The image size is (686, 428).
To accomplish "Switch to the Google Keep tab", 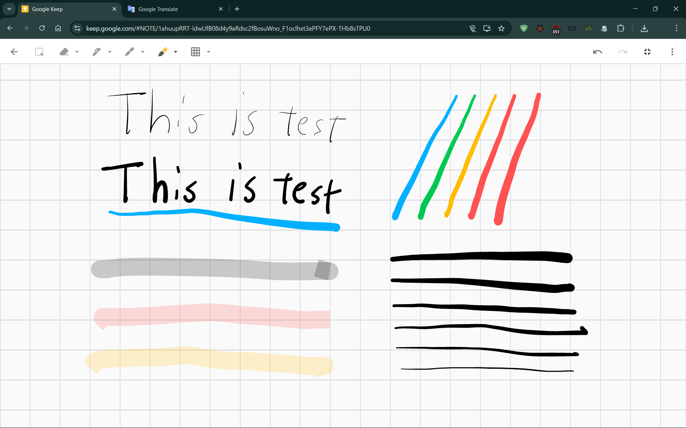I will click(70, 9).
